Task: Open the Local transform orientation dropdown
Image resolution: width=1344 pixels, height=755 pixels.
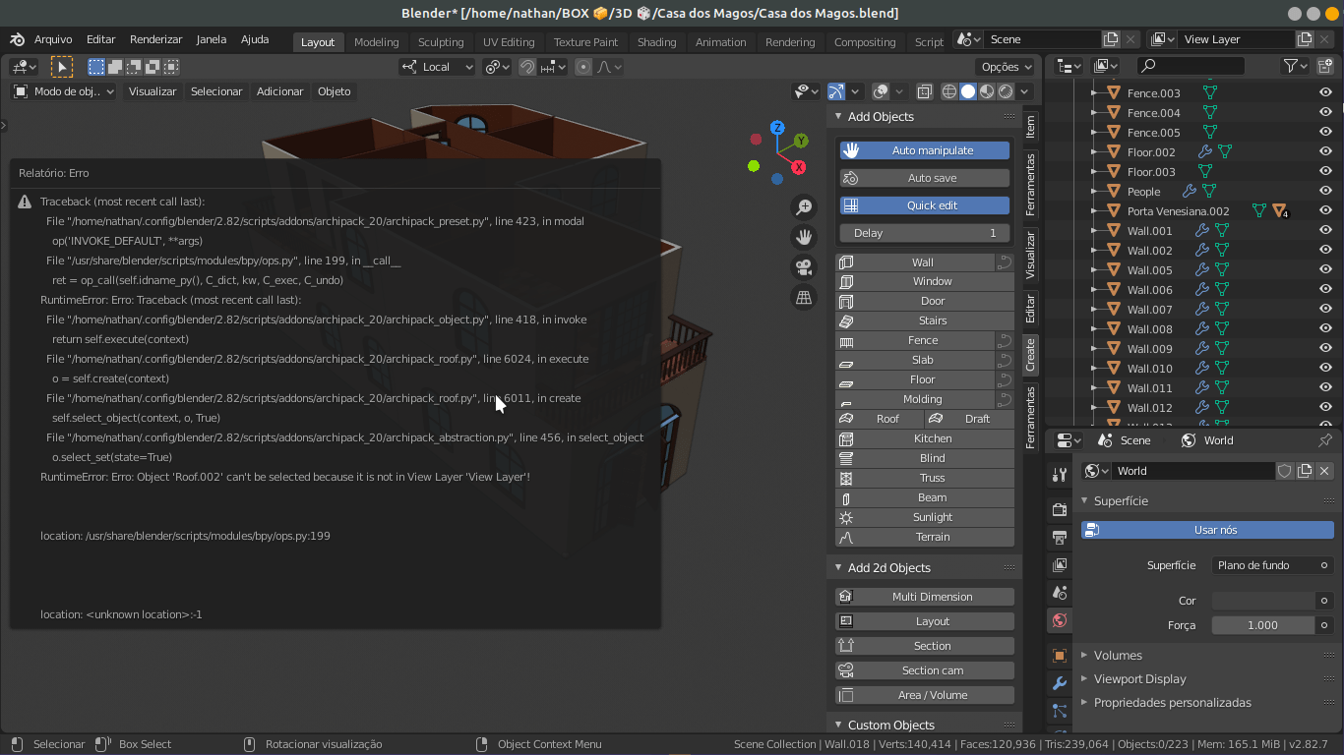Action: [x=436, y=66]
